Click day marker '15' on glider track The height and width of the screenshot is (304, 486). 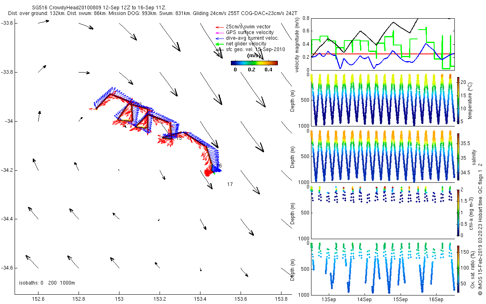[x=179, y=138]
